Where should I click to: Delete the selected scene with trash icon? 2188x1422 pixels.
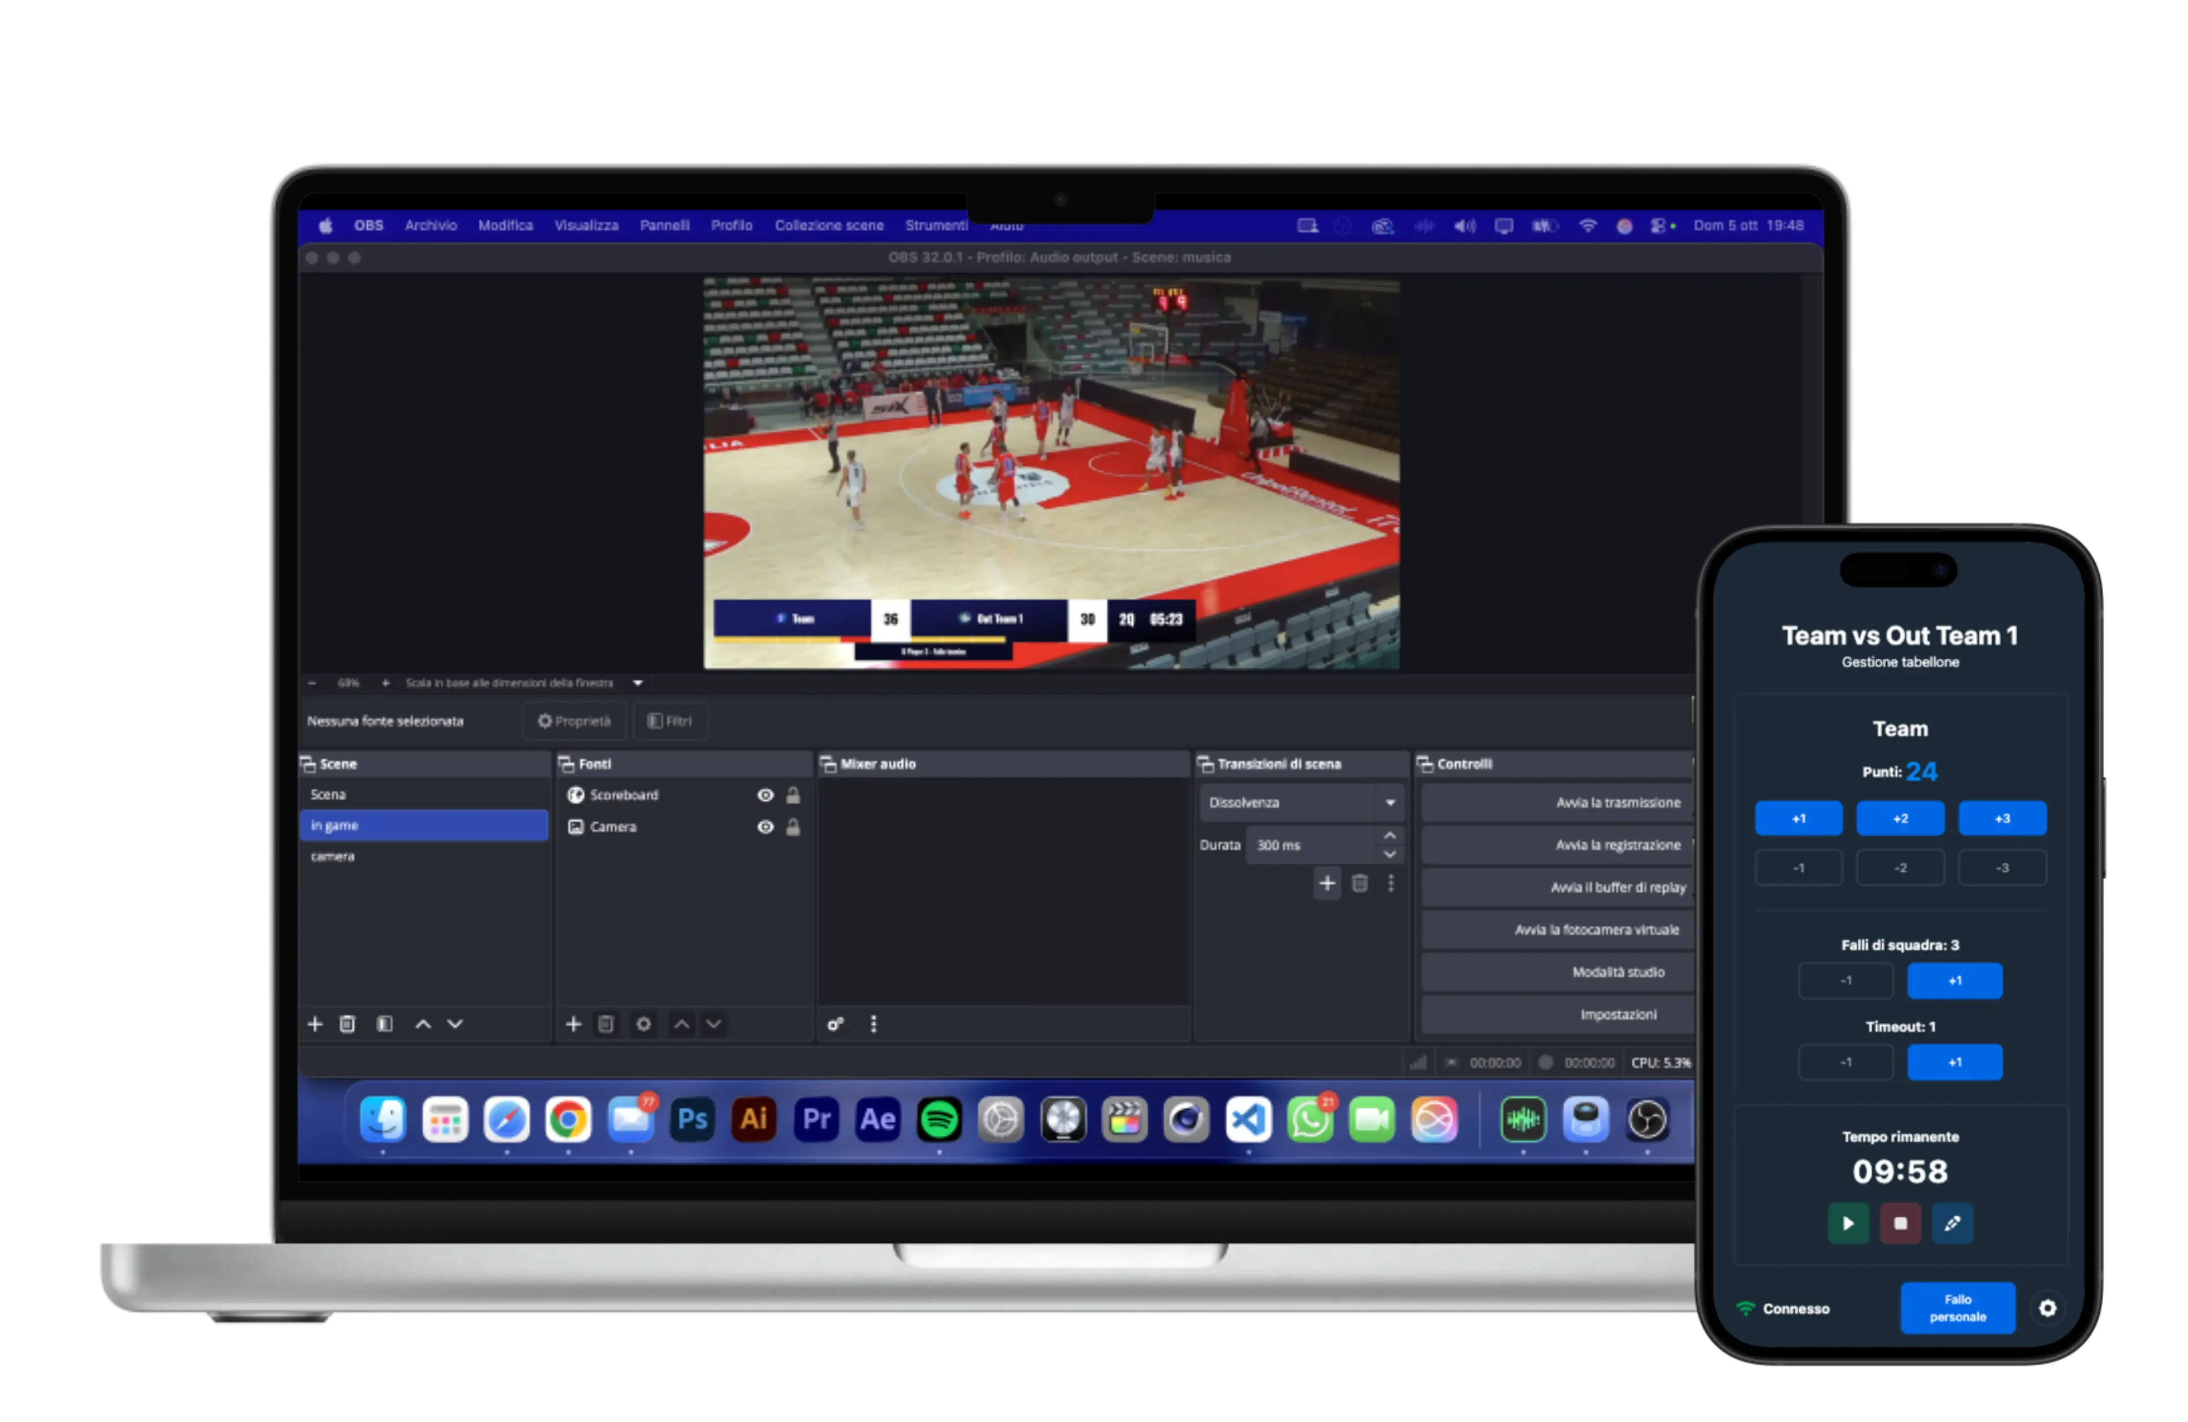[347, 1023]
